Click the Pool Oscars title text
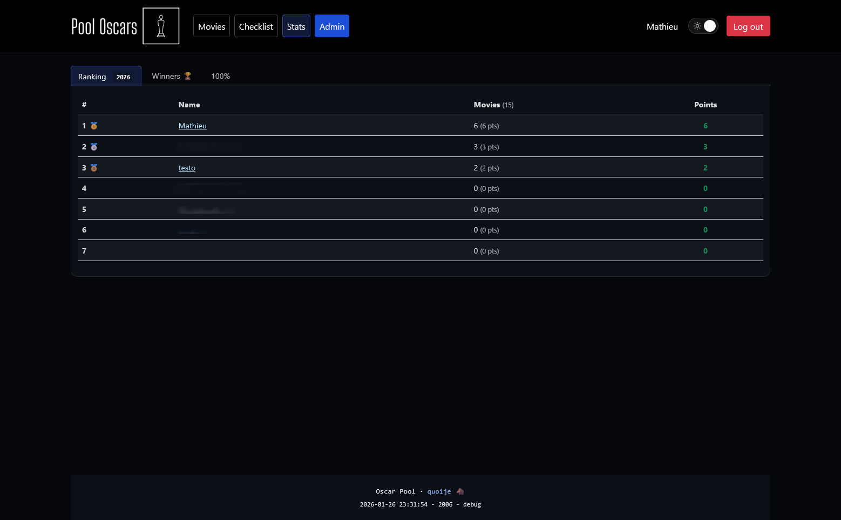The image size is (841, 520). point(104,26)
